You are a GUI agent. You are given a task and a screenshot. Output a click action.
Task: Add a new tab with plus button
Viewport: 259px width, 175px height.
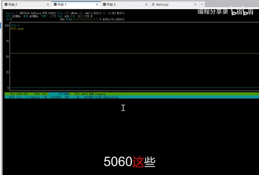pyautogui.click(x=202, y=4)
